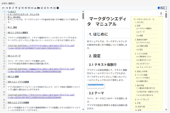Open TOC entry '7.1 基本的な表の作り方'
This screenshot has height=113, width=170.
click(x=146, y=88)
